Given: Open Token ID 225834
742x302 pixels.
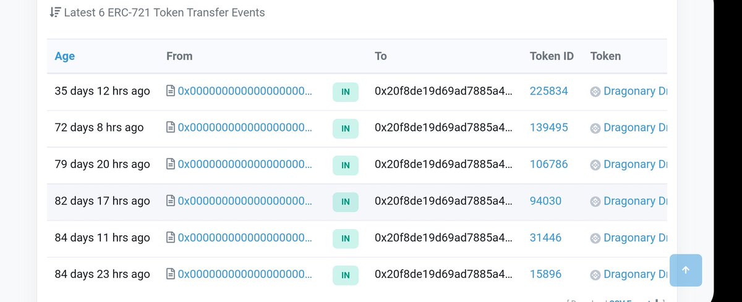Looking at the screenshot, I should click(548, 91).
